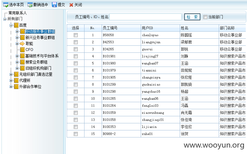Image resolution: width=247 pixels, height=154 pixels.
Task: Select 常用联系人 in the tree
Action: (x=18, y=13)
